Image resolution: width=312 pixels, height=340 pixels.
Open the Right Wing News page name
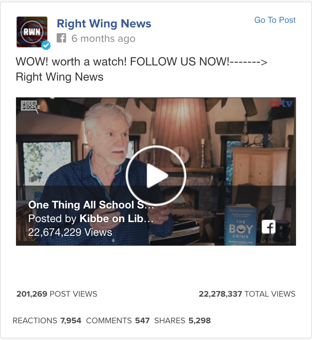[x=104, y=24]
